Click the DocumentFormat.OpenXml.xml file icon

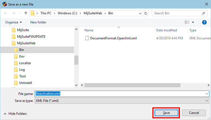87,38
